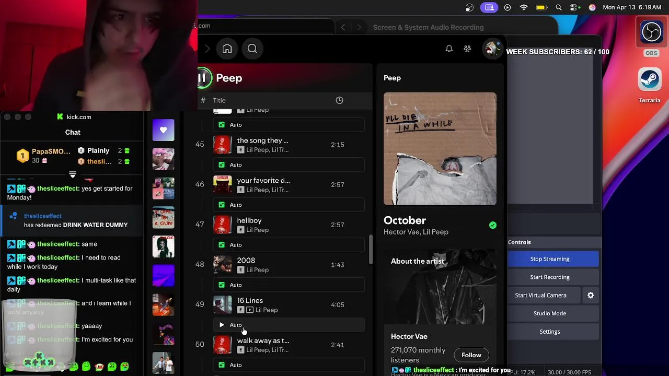Click the green check beside October
Viewport: 669px width, 376px height.
pos(492,225)
